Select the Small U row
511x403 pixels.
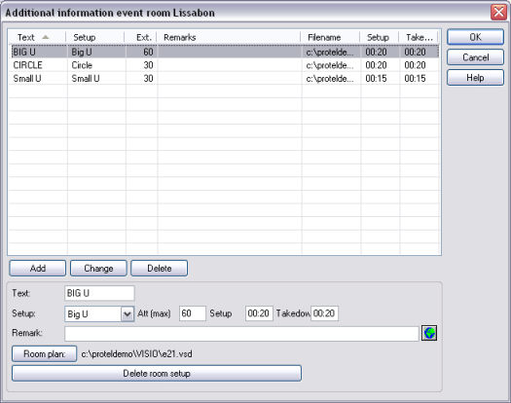[x=224, y=78]
